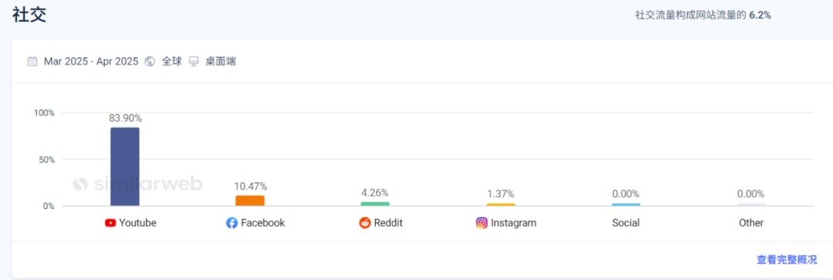The width and height of the screenshot is (833, 280).
Task: Click the YouTube logo icon
Action: [110, 223]
